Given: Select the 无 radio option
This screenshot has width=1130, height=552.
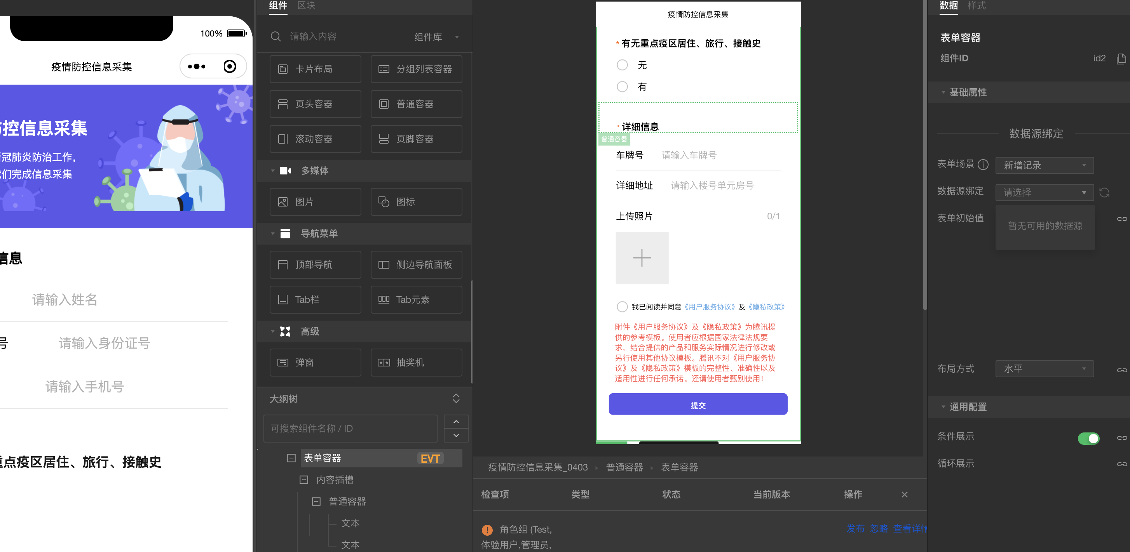Looking at the screenshot, I should tap(622, 65).
